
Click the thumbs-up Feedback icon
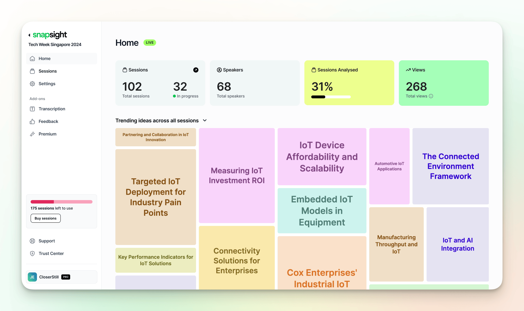pyautogui.click(x=32, y=121)
